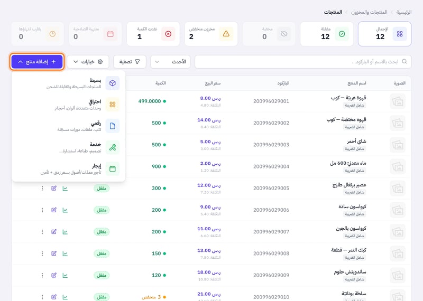Toggle مفعّل status of سلطة يونانيّة
Image resolution: width=423 pixels, height=301 pixels.
[x=102, y=297]
